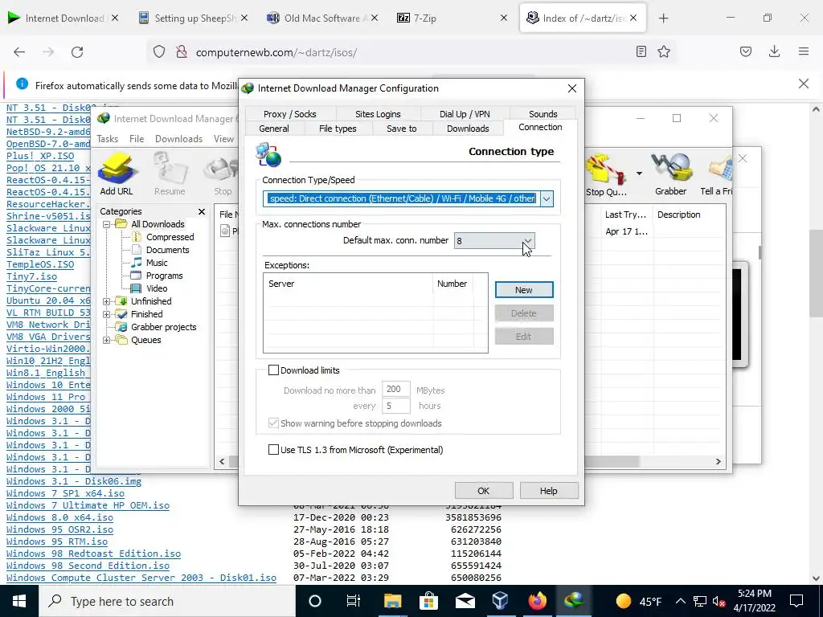Viewport: 823px width, 617px height.
Task: Click the MBytes download limit field
Action: 395,389
